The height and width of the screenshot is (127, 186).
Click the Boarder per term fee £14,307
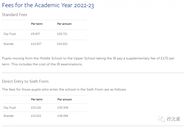pos(36,44)
